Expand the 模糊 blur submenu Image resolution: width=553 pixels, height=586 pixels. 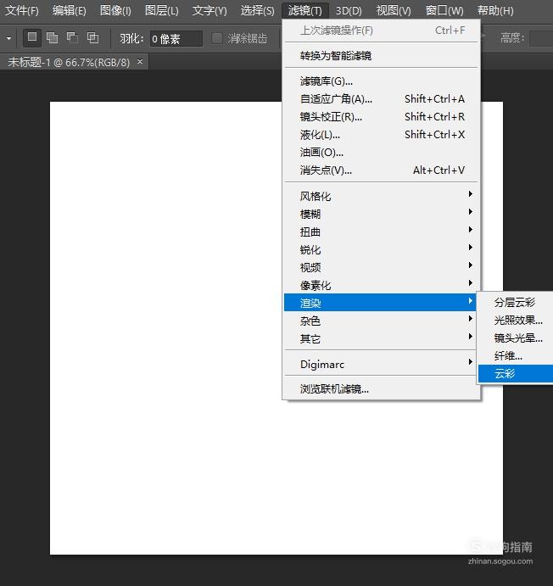pos(381,214)
